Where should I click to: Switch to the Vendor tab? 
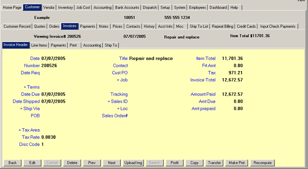click(49, 7)
